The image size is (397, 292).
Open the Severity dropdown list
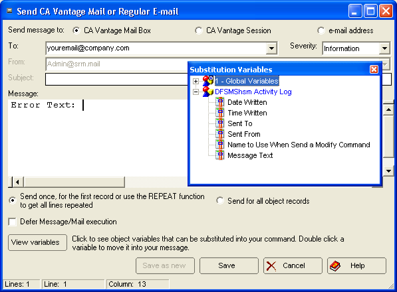point(384,48)
